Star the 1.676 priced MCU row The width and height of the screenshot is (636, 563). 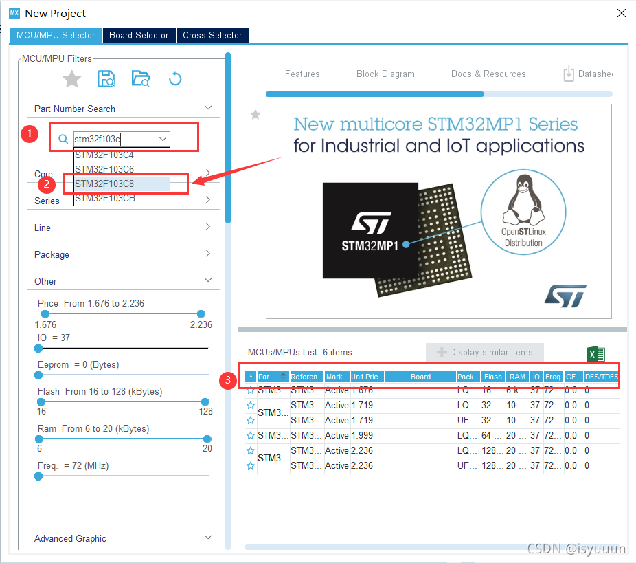pos(251,390)
